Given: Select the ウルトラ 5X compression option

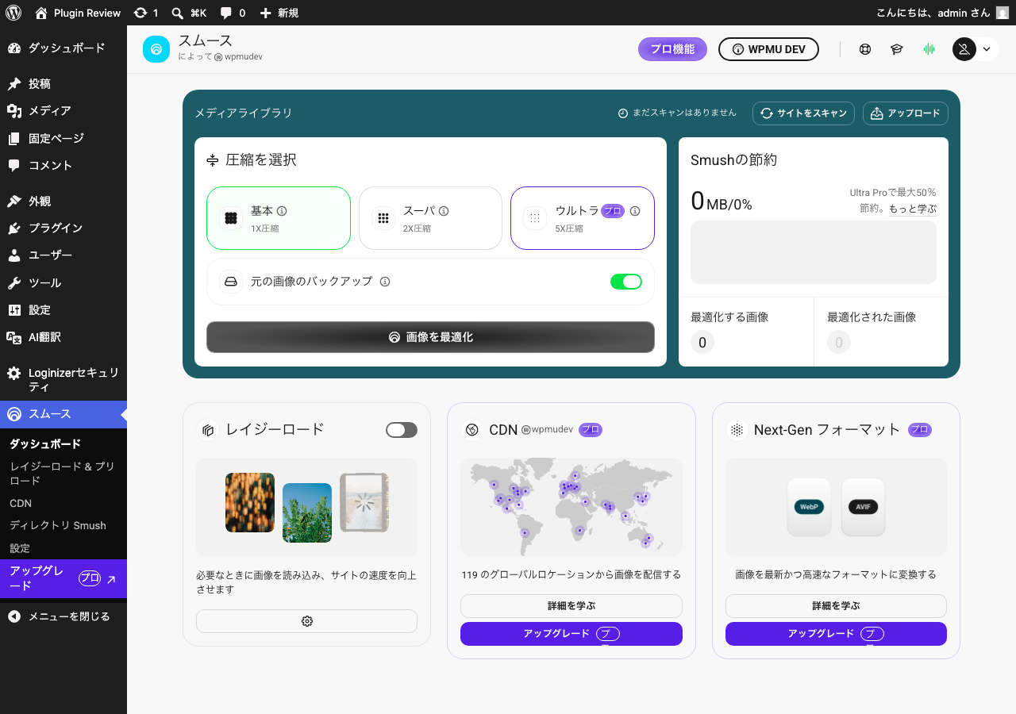Looking at the screenshot, I should (x=583, y=218).
